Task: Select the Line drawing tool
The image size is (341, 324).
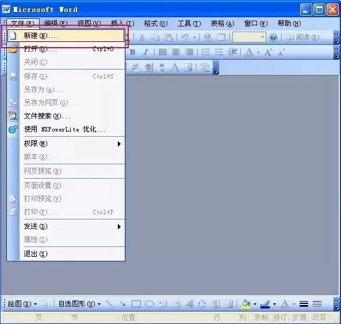Action: coord(109,303)
